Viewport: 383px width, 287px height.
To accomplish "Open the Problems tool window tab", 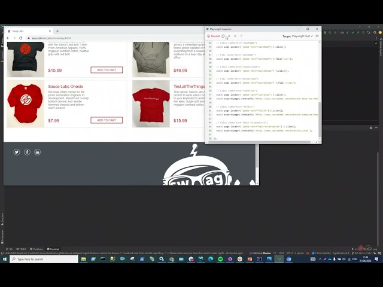I will coord(36,249).
